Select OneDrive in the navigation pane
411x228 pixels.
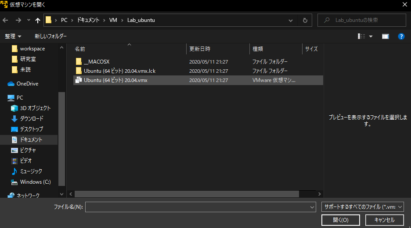tap(27, 84)
